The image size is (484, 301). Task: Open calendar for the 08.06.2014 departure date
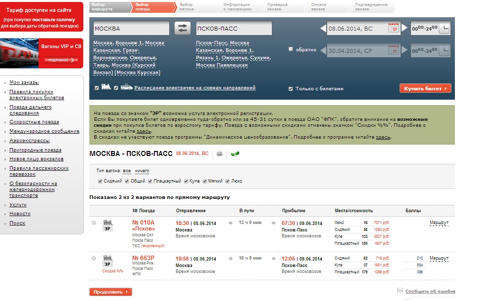(x=394, y=29)
